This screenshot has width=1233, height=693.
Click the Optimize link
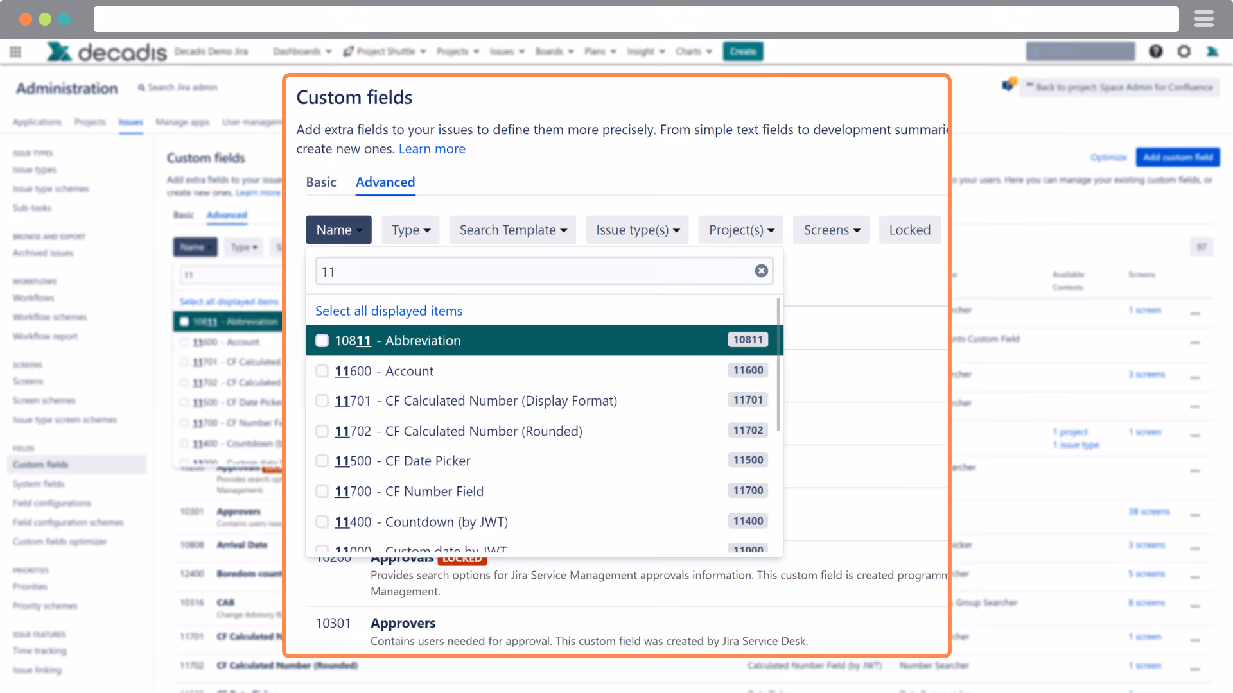(1108, 157)
